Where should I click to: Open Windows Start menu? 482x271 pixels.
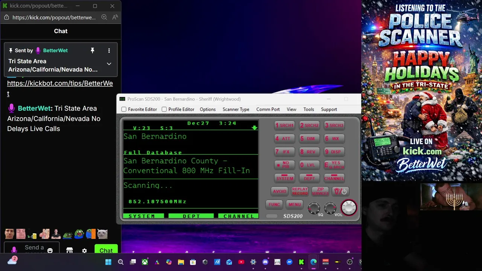pyautogui.click(x=108, y=262)
